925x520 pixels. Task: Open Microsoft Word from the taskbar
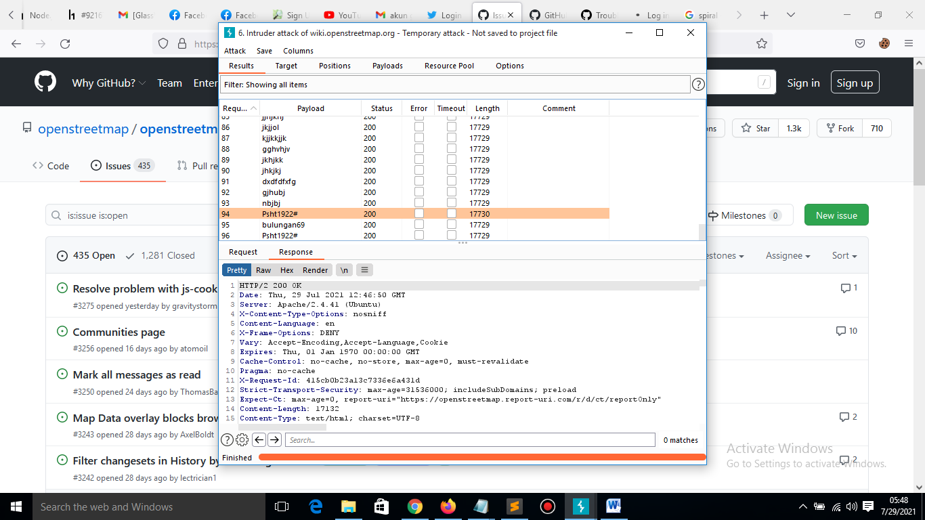point(614,506)
